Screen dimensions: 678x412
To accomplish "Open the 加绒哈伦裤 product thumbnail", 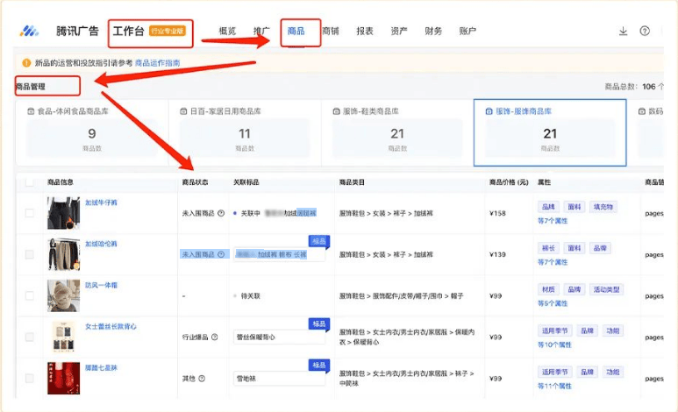I will coord(63,254).
